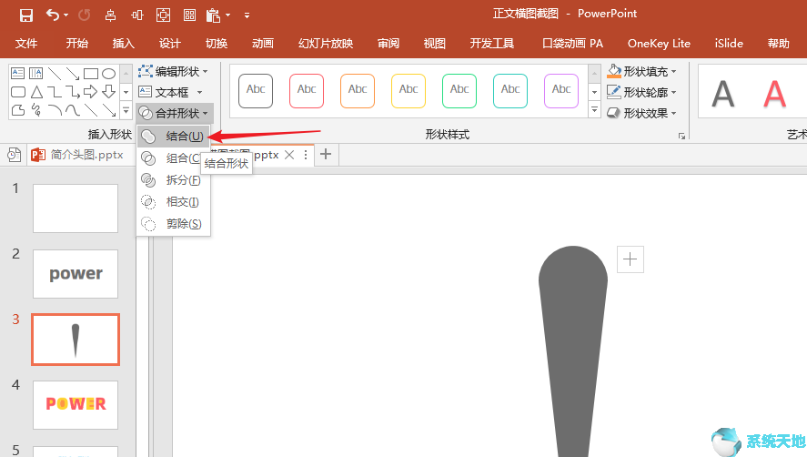Select the rounded rectangle shape
807x457 pixels.
tap(18, 92)
